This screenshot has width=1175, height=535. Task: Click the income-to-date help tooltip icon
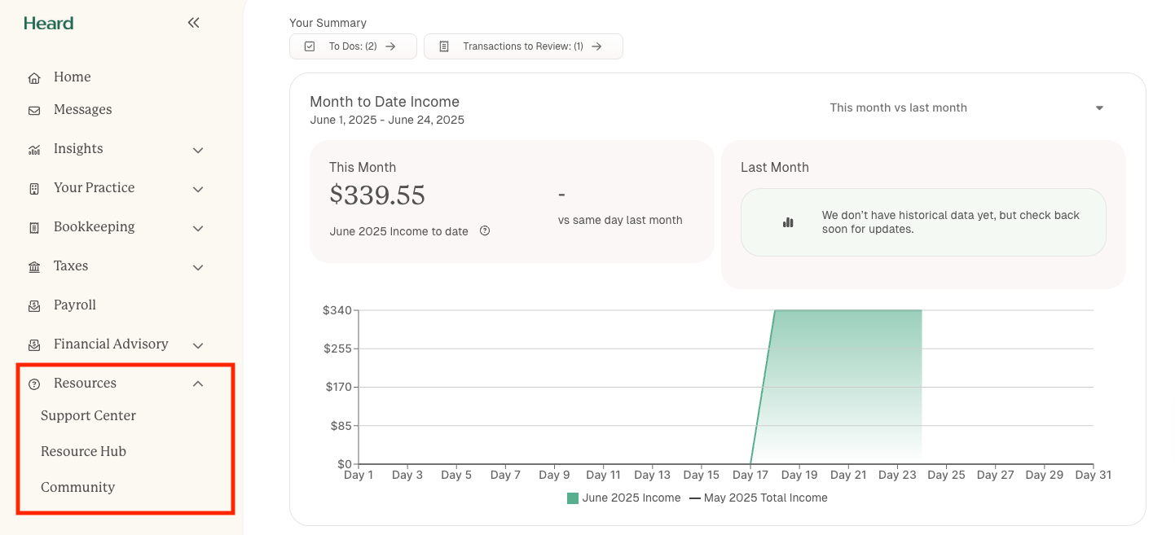point(485,231)
